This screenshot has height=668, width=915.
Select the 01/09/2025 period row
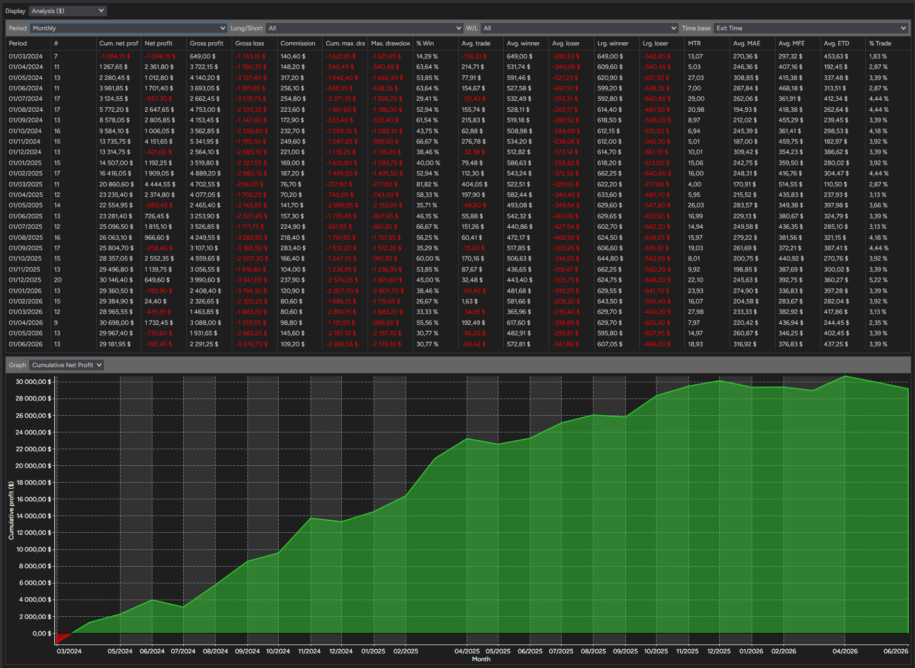(x=458, y=248)
